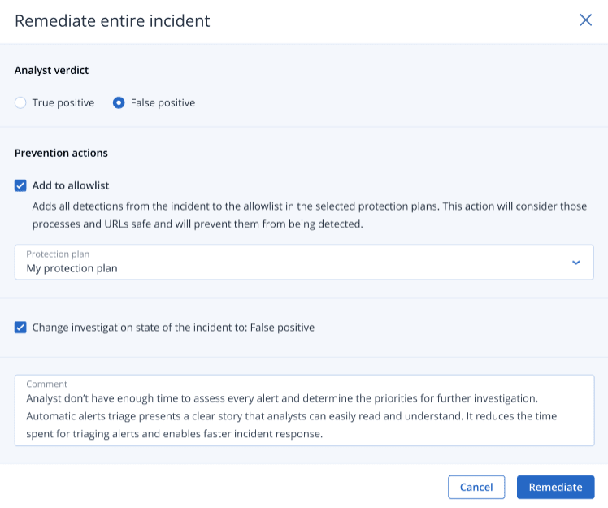Click the small Comment field label
This screenshot has height=508, width=608.
(x=47, y=384)
